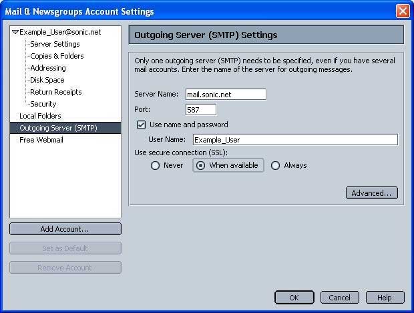
Task: Open Copies & Folders settings
Action: tap(57, 56)
